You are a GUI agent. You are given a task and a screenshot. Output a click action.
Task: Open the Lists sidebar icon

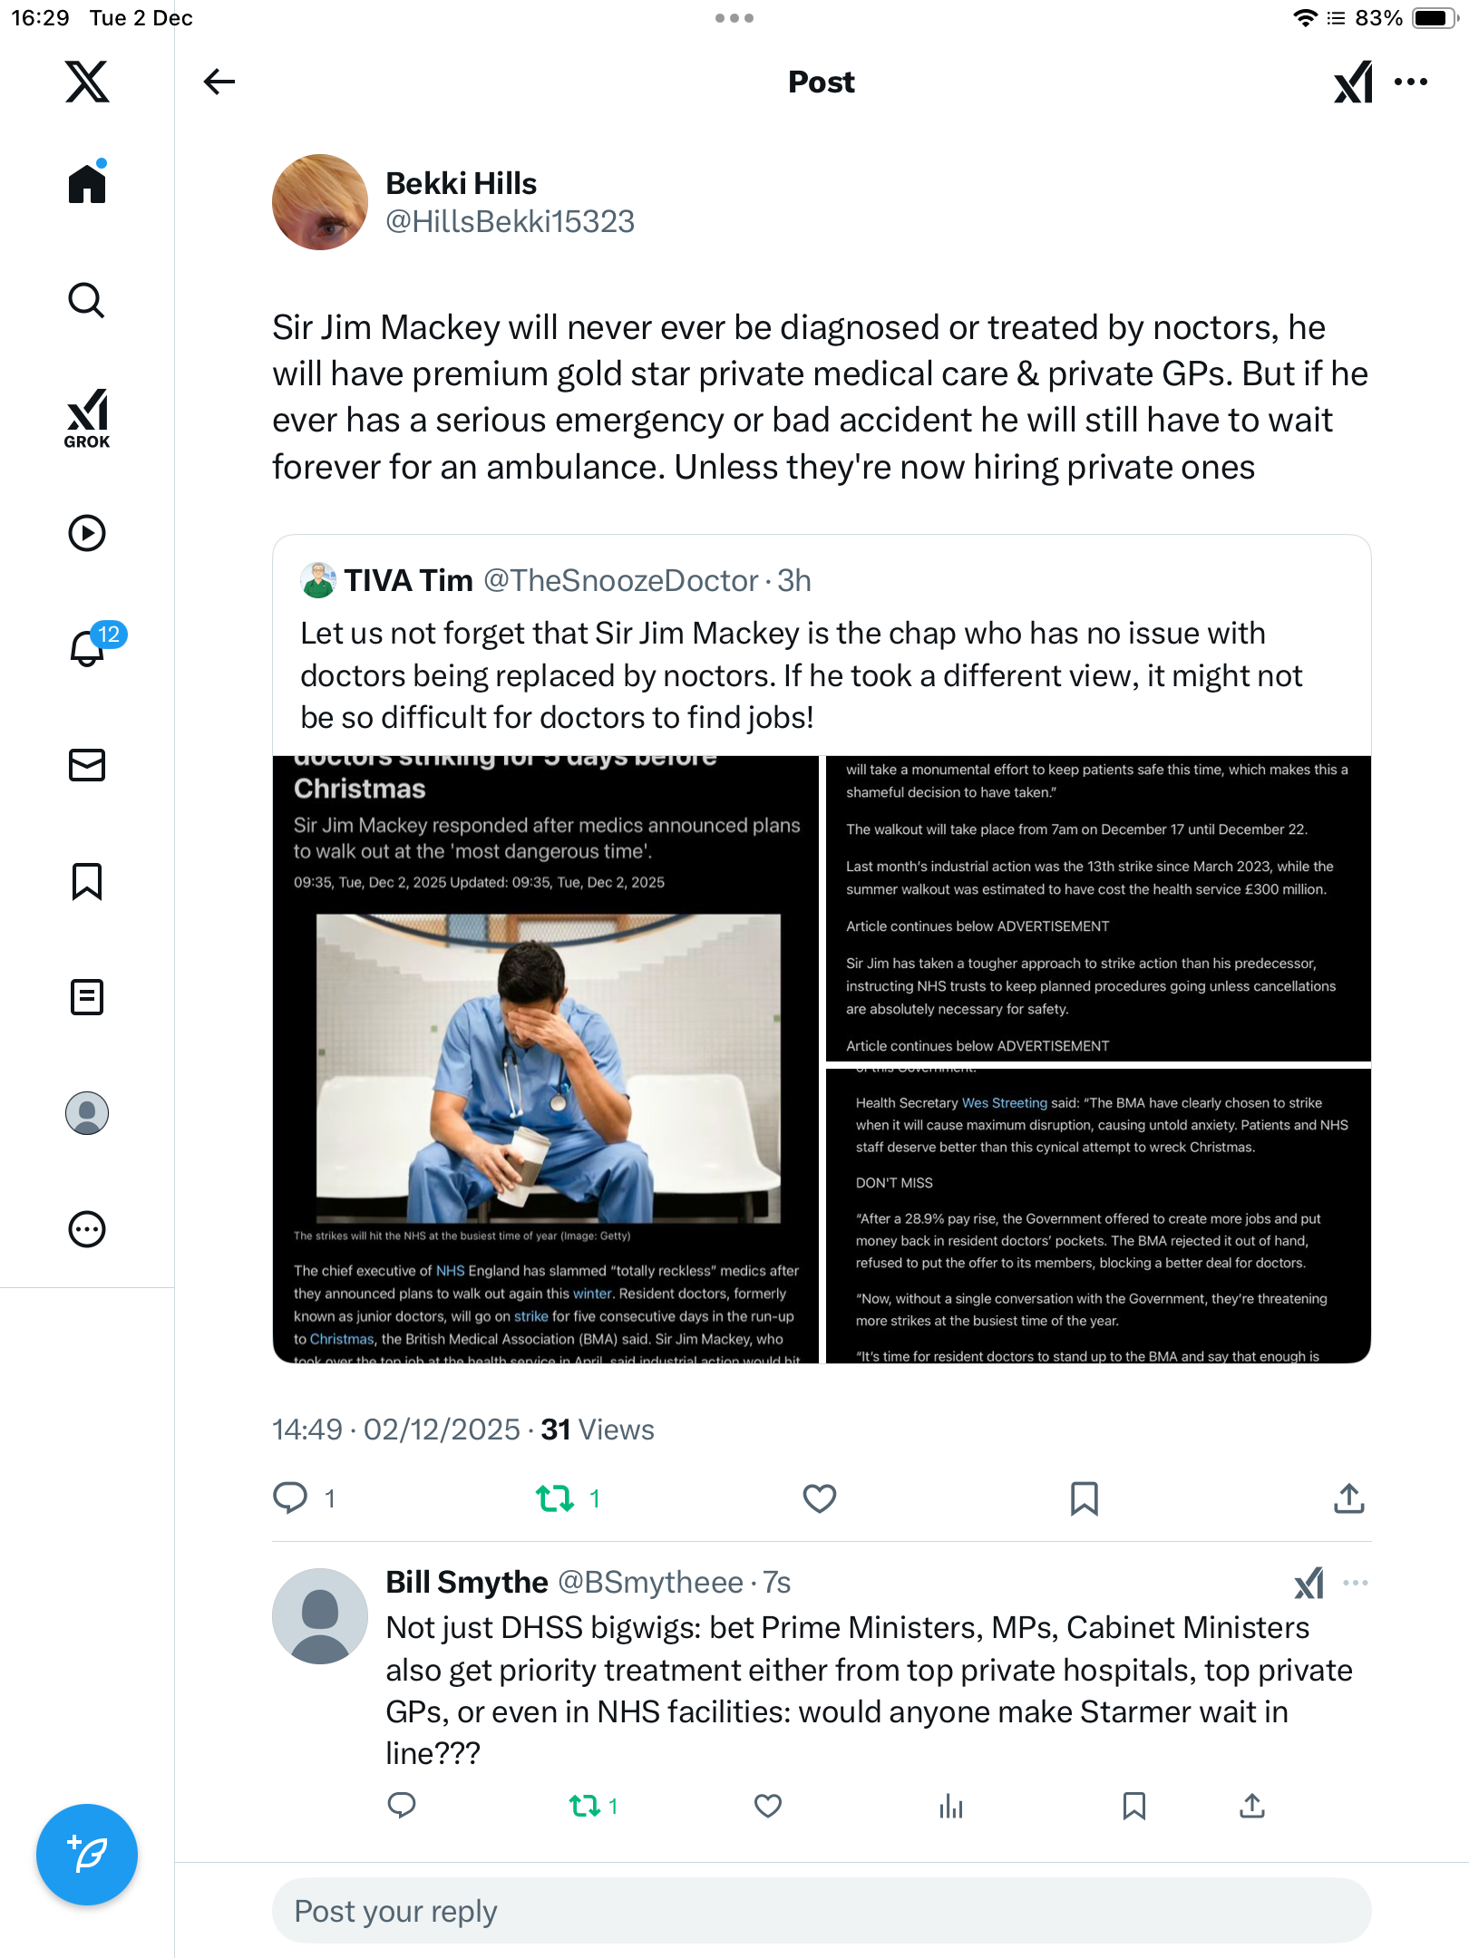coord(87,997)
